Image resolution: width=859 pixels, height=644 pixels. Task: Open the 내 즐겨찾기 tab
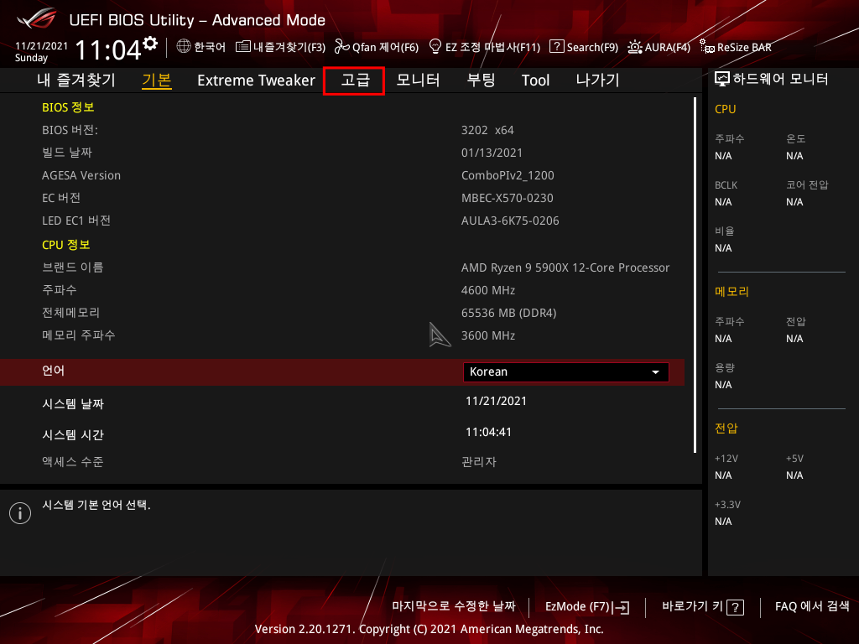click(x=76, y=80)
